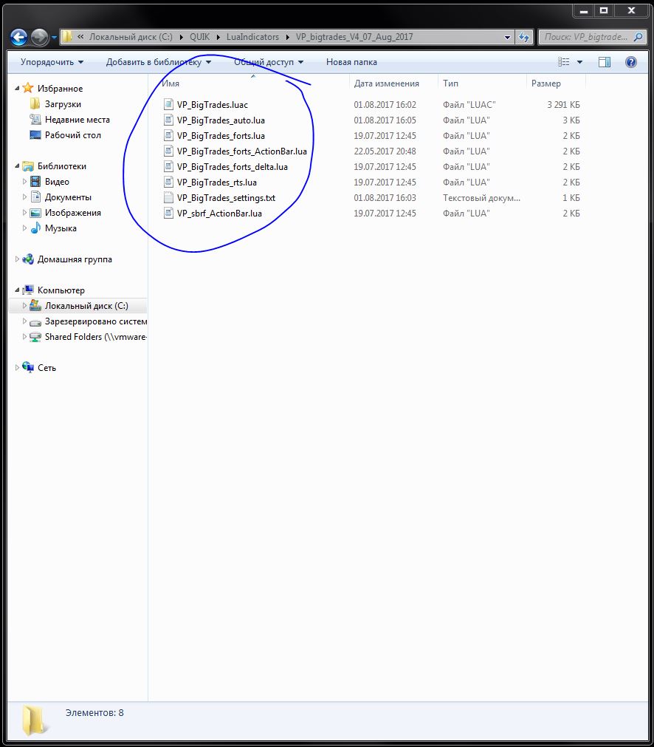Click the Refresh icon beside address bar
Image resolution: width=654 pixels, height=747 pixels.
(524, 37)
